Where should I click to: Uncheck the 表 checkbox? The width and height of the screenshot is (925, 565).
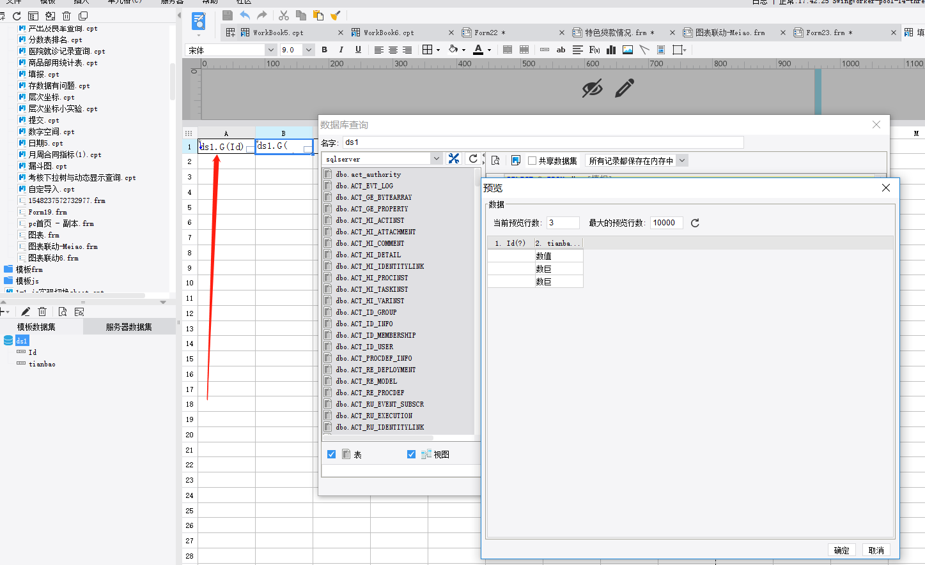[x=331, y=455]
